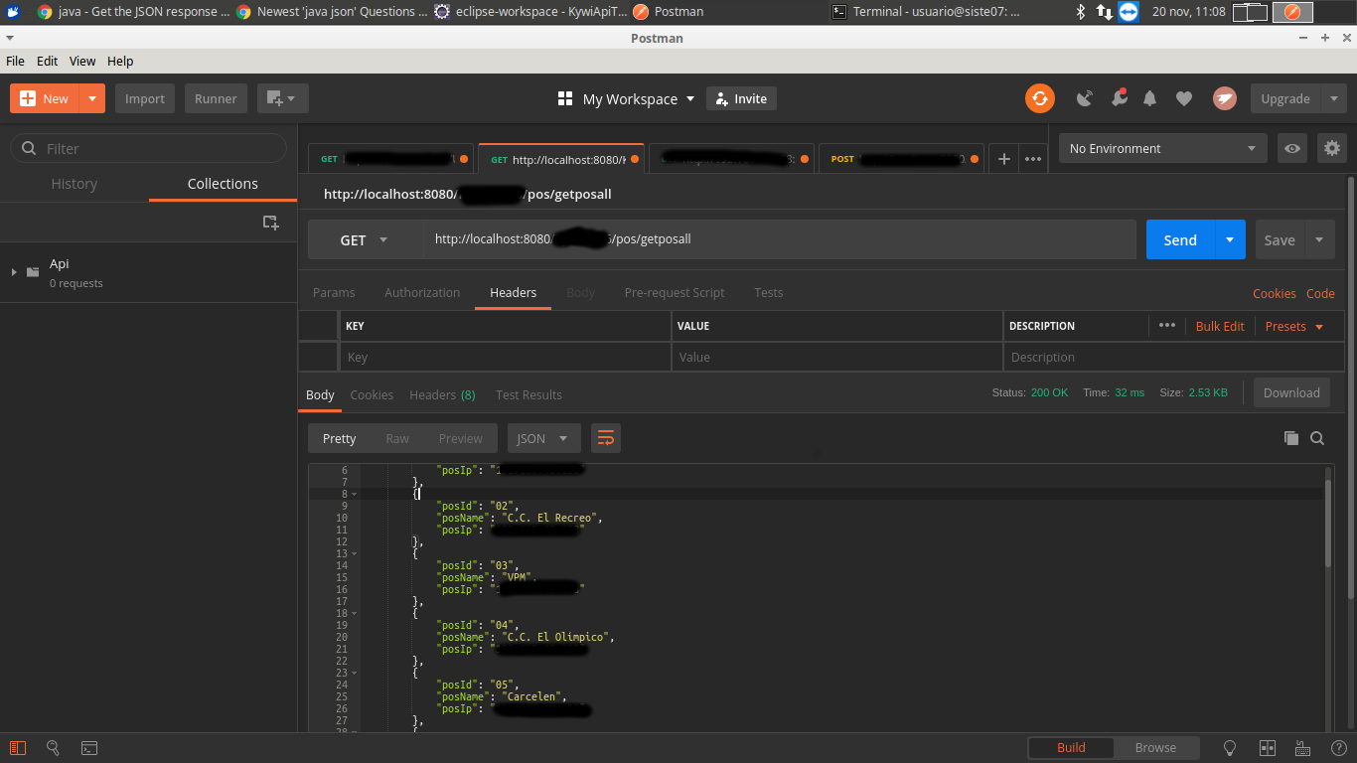Viewport: 1357px width, 763px height.
Task: Open the capture requests satellite icon
Action: (x=1085, y=98)
